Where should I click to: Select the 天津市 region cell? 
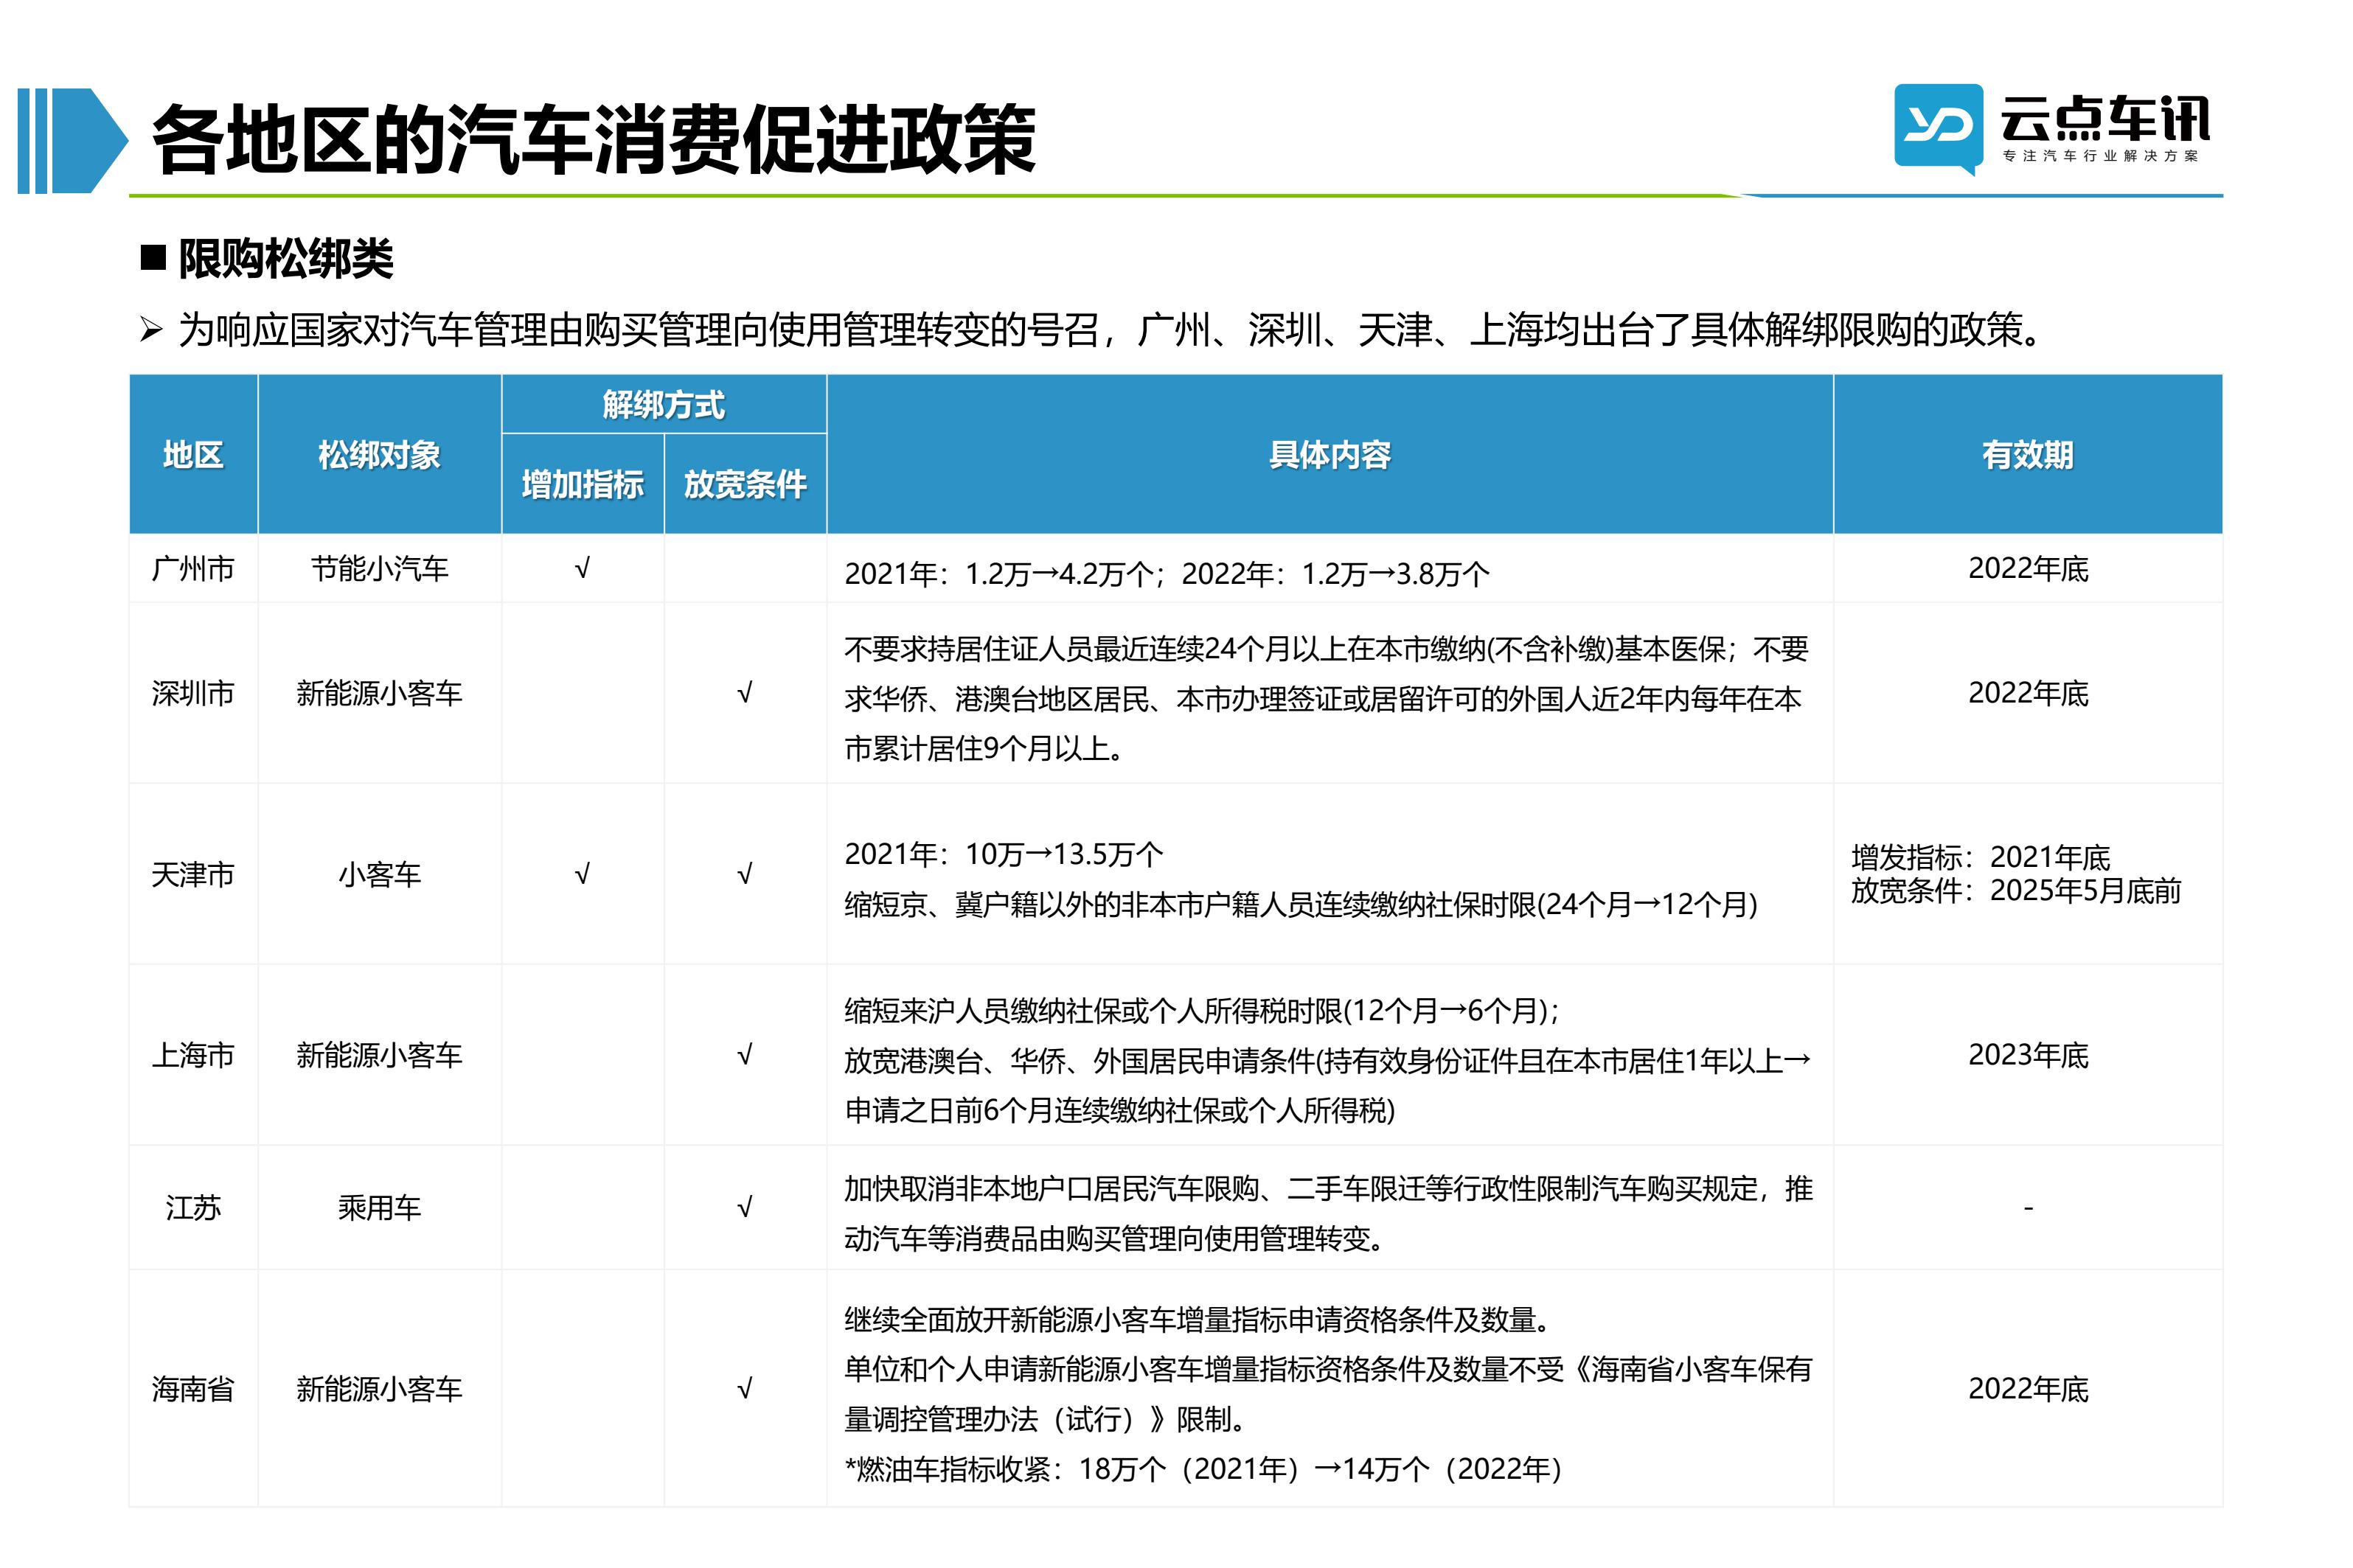point(193,875)
